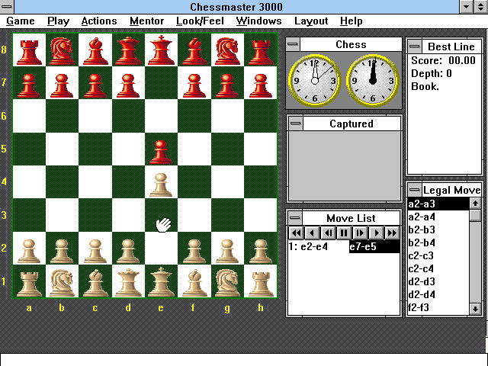This screenshot has width=488, height=366.
Task: Select legal move c2-c3
Action: (x=438, y=256)
